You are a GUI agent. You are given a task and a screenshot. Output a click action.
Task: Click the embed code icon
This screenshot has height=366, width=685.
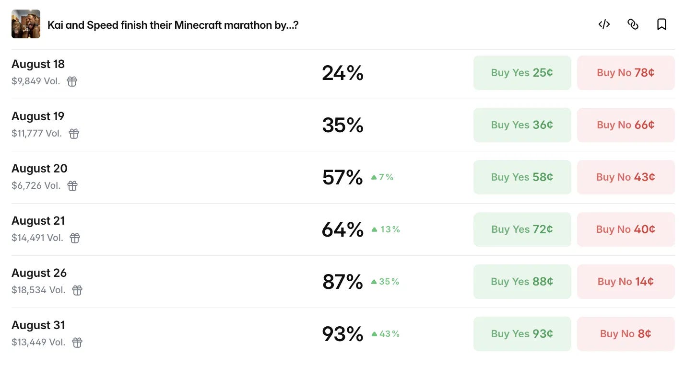pos(604,24)
